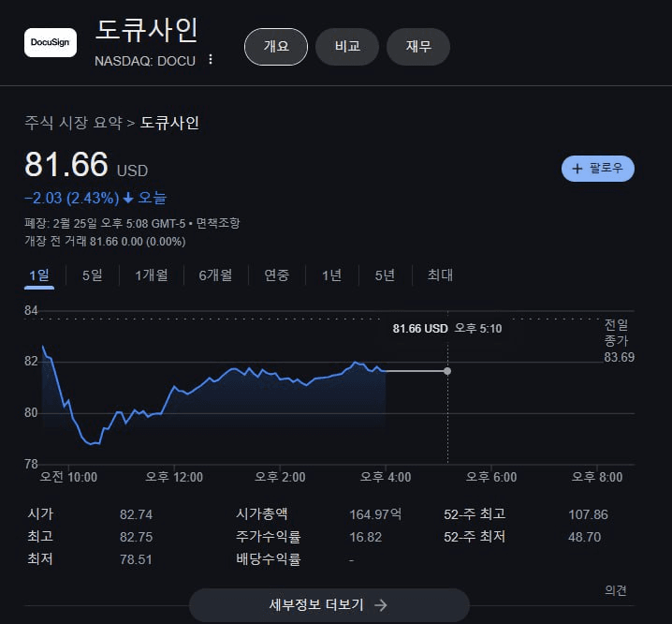Image resolution: width=672 pixels, height=624 pixels.
Task: Switch chart range to 5일
Action: [93, 275]
